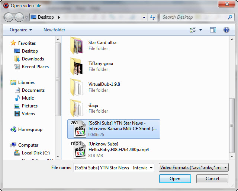238x191 pixels.
Task: Click the yellow Favorites star icon
Action: tap(13, 43)
